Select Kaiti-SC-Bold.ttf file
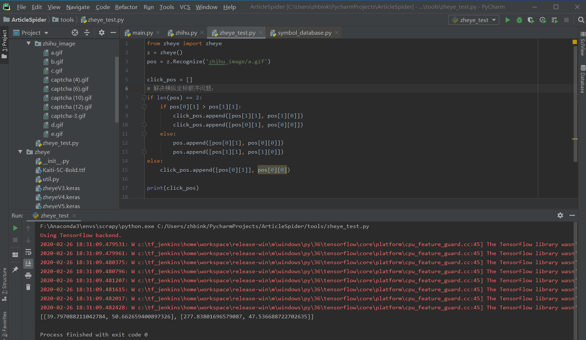 tap(60, 170)
